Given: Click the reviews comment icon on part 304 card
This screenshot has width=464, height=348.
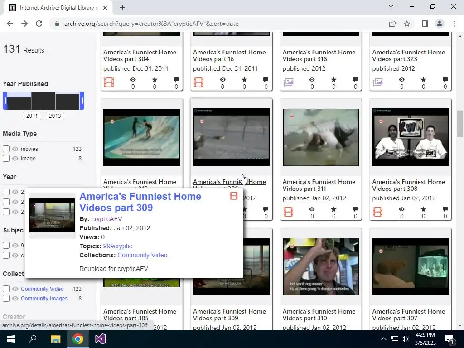Looking at the screenshot, I should (176, 80).
